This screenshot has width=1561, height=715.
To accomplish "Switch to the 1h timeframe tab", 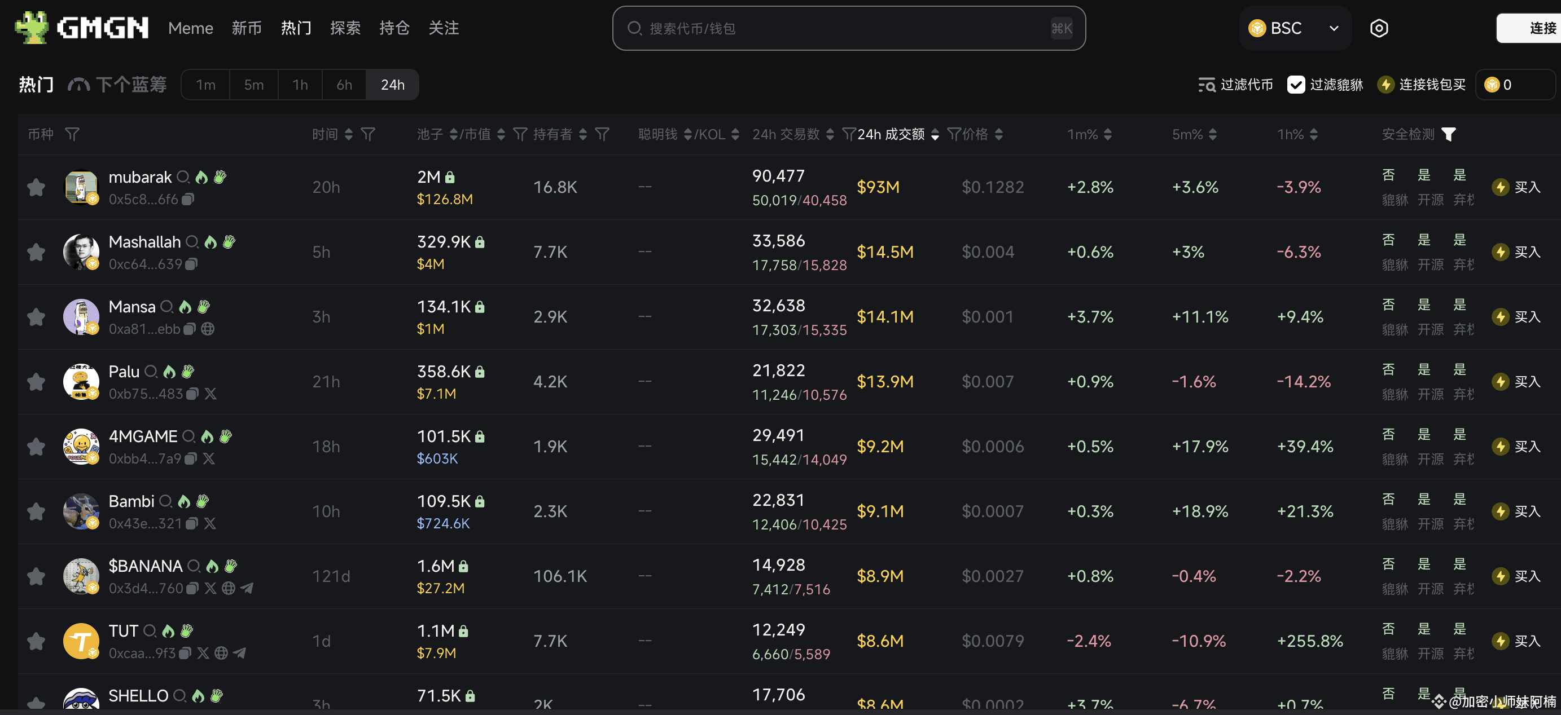I will [x=300, y=85].
